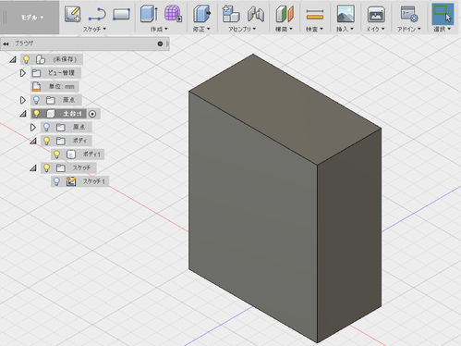The width and height of the screenshot is (461, 346).
Task: Collapse the スケッチ folder node
Action: [x=33, y=168]
